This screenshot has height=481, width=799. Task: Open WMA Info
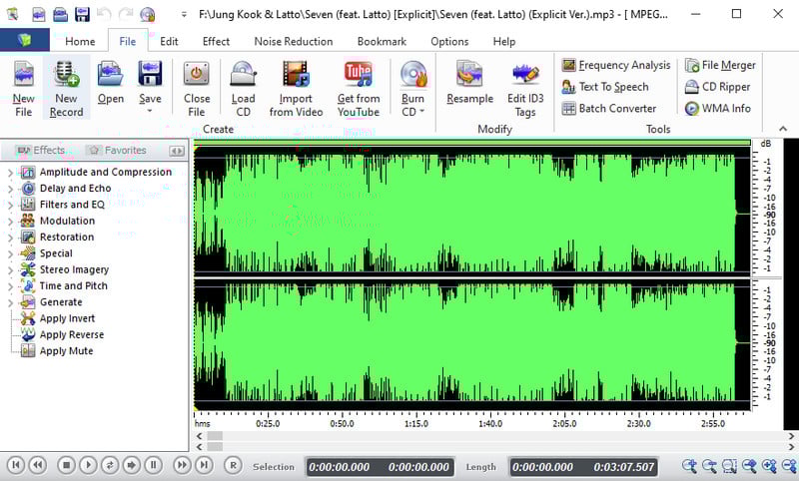[x=717, y=109]
